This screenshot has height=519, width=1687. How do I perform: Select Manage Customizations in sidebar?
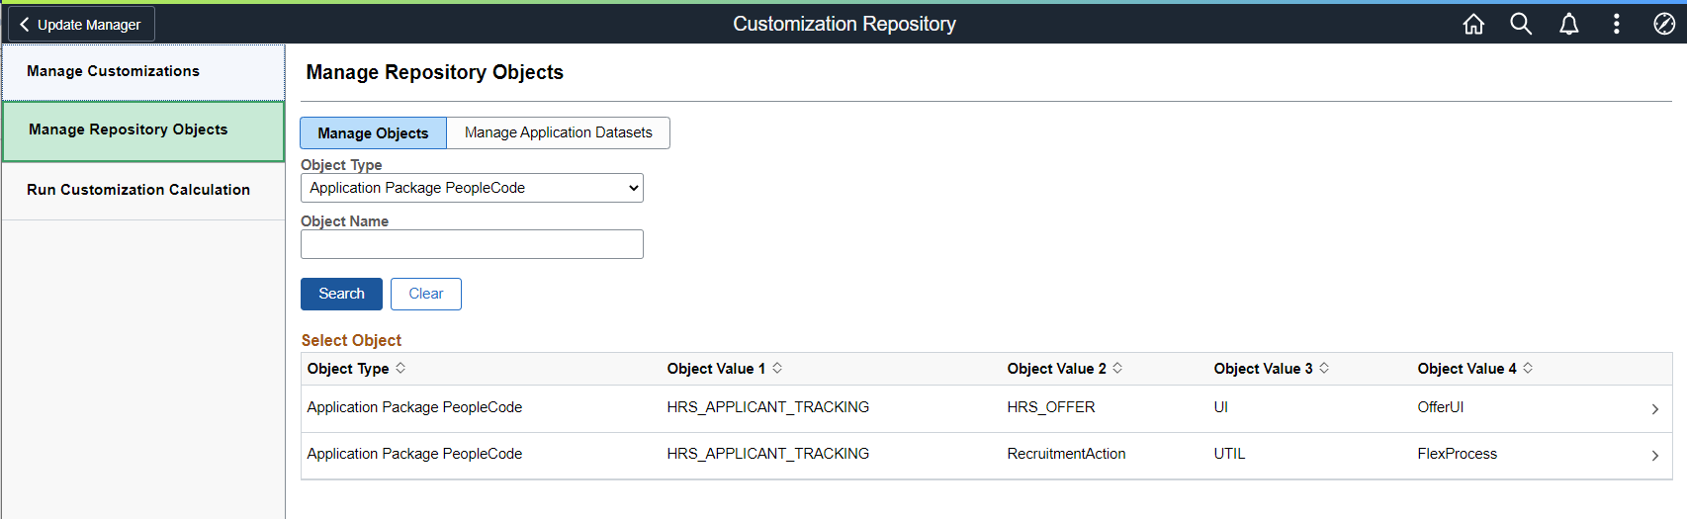tap(143, 71)
